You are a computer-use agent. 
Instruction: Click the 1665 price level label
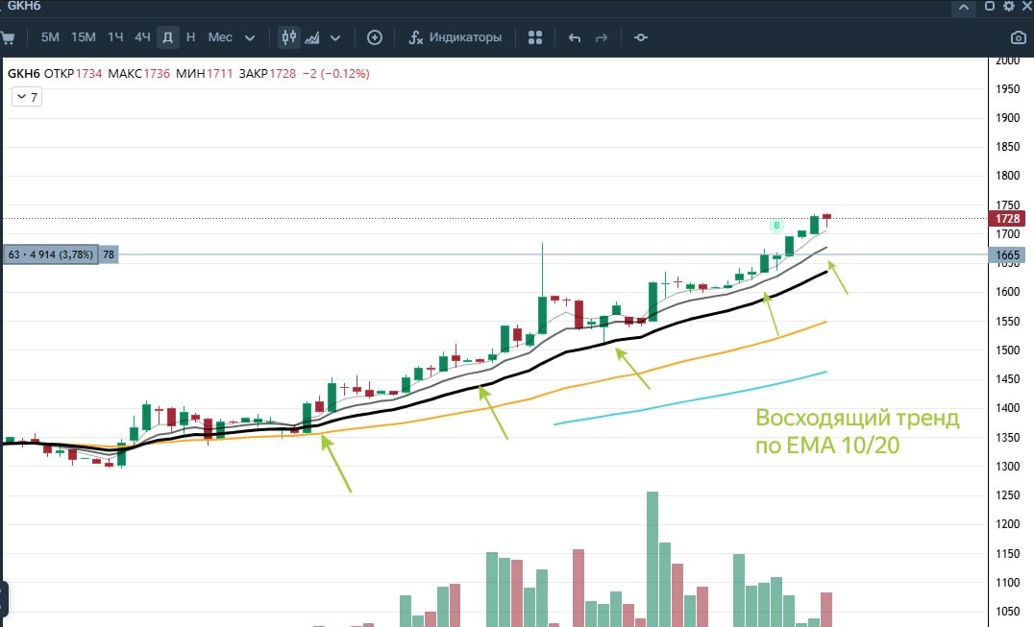(1007, 254)
